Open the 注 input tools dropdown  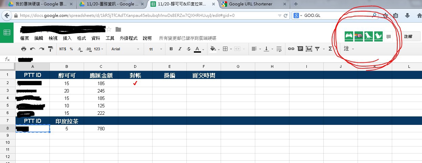(349, 49)
